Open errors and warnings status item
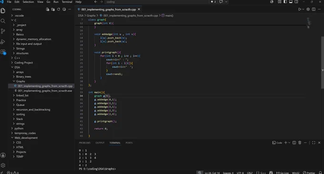 point(13,173)
